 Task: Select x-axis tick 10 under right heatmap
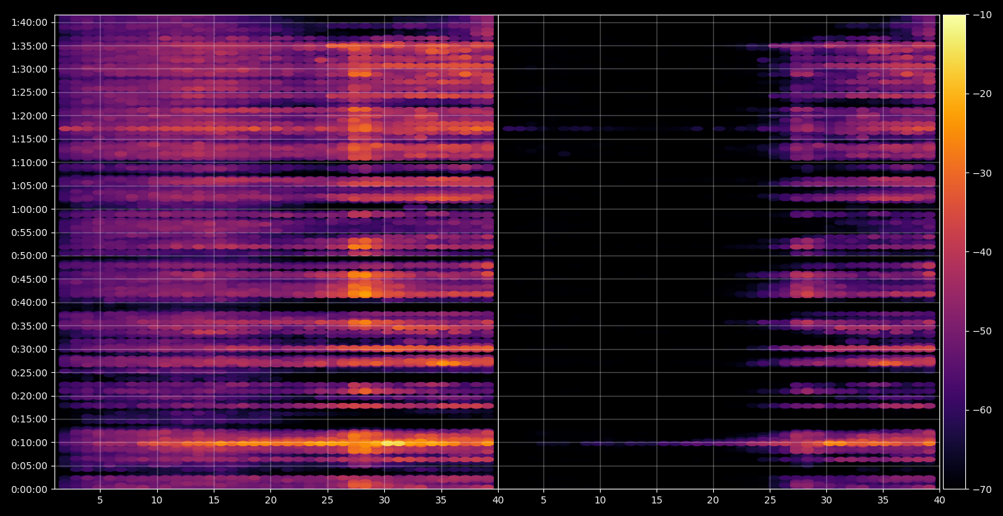tap(599, 500)
